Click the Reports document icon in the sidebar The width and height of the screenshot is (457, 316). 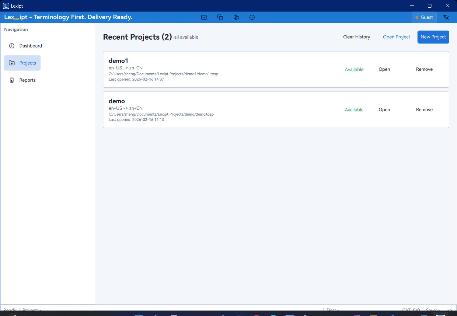pyautogui.click(x=12, y=80)
